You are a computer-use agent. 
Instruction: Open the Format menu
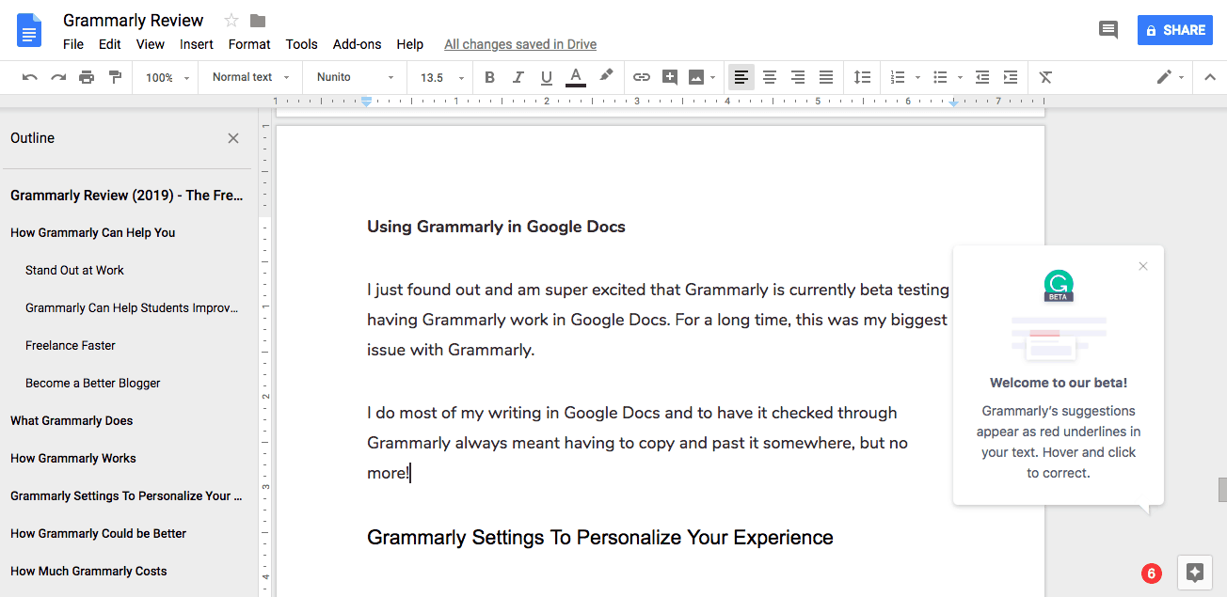(x=249, y=44)
